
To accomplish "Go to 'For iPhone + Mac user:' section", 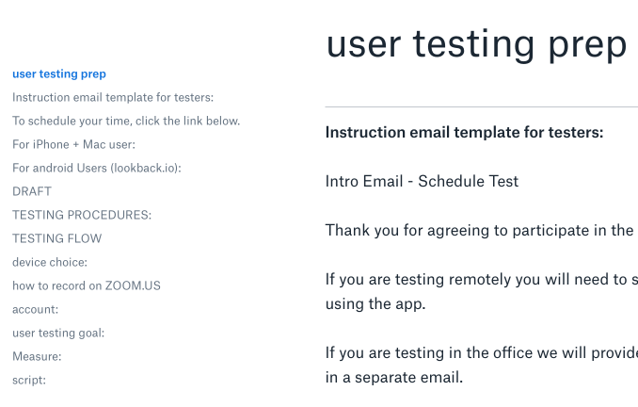I will [x=73, y=144].
